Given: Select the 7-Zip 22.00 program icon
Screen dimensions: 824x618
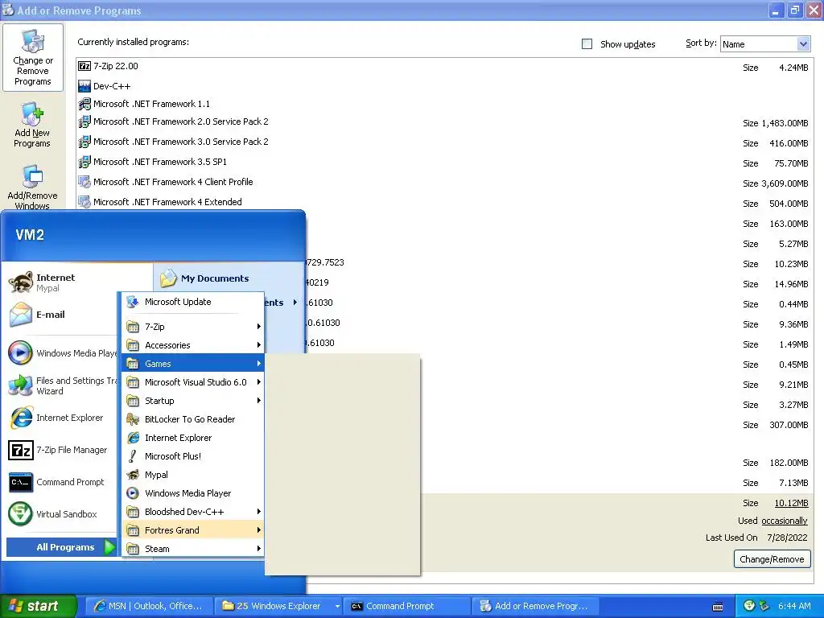Looking at the screenshot, I should (84, 66).
